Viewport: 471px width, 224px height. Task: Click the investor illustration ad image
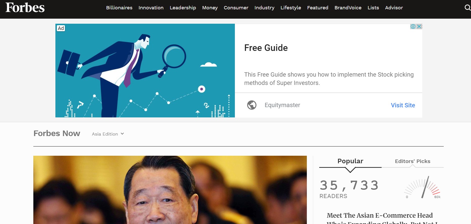click(145, 71)
